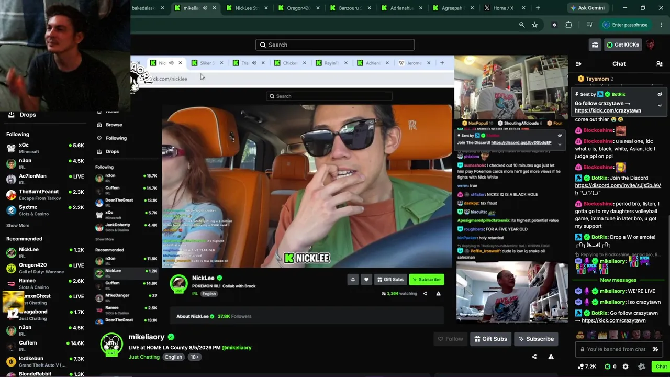Open lordkebun channel in sidebar
The width and height of the screenshot is (670, 377).
[x=44, y=361]
